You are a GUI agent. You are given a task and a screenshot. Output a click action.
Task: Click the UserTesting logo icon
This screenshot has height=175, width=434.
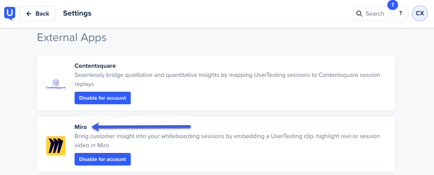point(10,14)
